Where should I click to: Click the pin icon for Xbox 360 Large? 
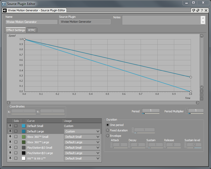(10, 142)
